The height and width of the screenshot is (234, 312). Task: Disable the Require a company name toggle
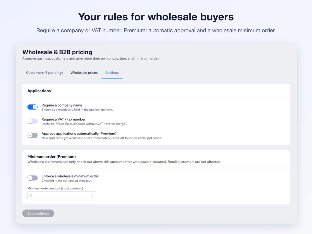point(32,107)
